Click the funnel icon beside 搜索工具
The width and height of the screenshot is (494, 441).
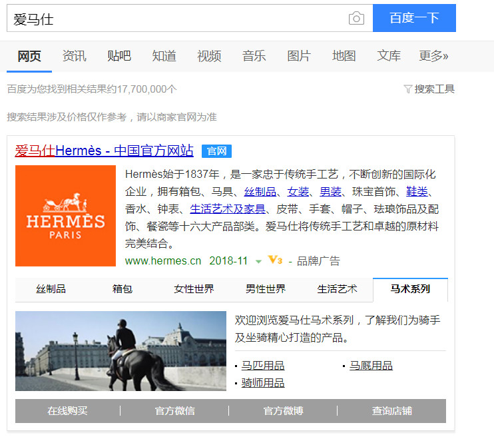407,89
